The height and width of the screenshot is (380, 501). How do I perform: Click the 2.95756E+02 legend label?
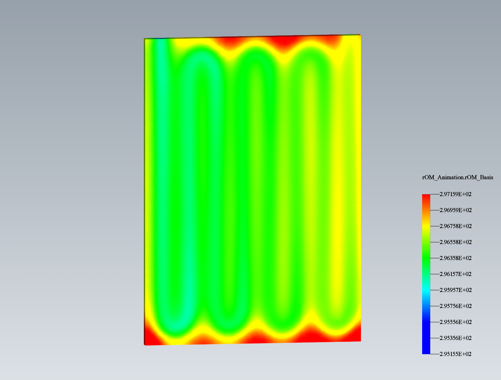coord(455,306)
